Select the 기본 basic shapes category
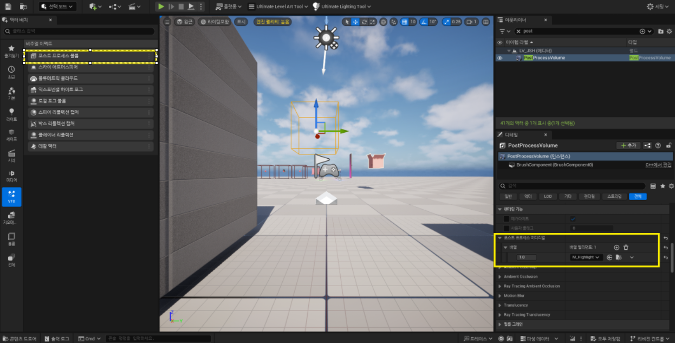This screenshot has width=675, height=343. pyautogui.click(x=11, y=93)
